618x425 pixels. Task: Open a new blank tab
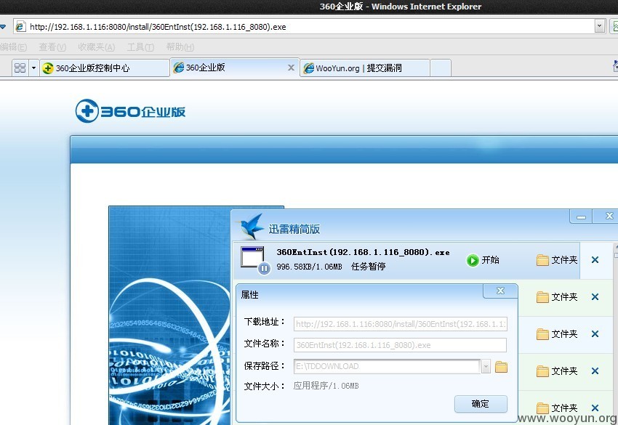(x=441, y=68)
